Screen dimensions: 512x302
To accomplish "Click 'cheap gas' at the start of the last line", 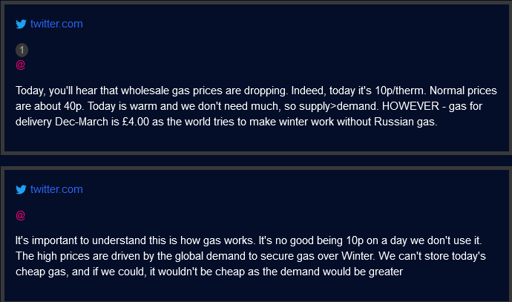I will [42, 272].
